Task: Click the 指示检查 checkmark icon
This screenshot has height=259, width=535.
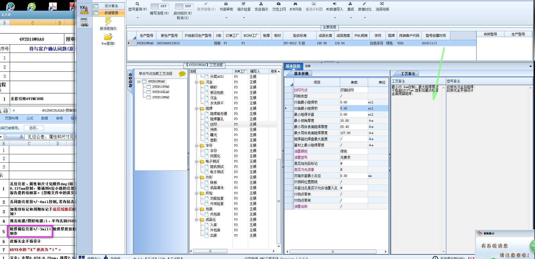Action: tap(244, 4)
